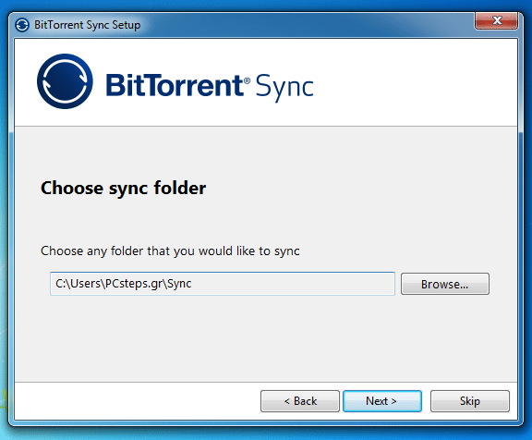532x440 pixels.
Task: Click the 'Choose sync folder' heading
Action: click(123, 188)
